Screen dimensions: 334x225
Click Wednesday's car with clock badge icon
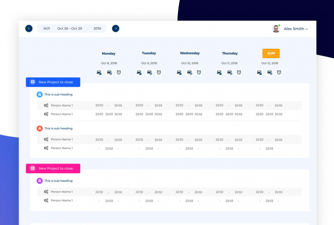click(x=190, y=73)
